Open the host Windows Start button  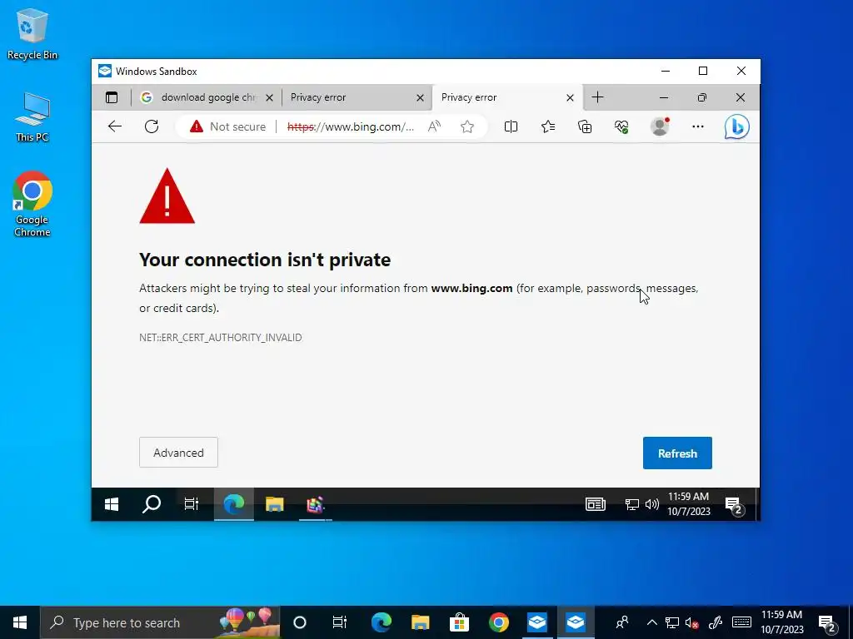[x=20, y=622]
